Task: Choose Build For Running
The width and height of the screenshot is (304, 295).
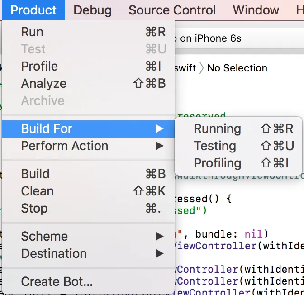Action: pos(218,129)
